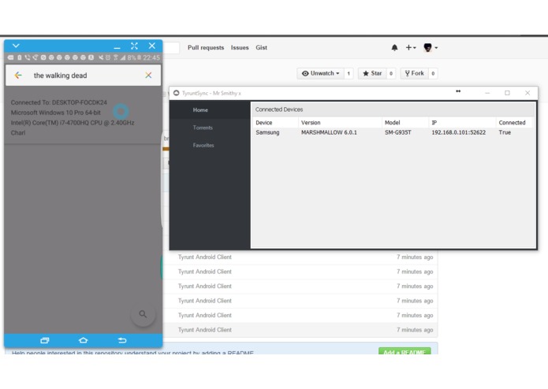548x389 pixels.
Task: Minimize the TyruntSync window
Action: coord(487,93)
